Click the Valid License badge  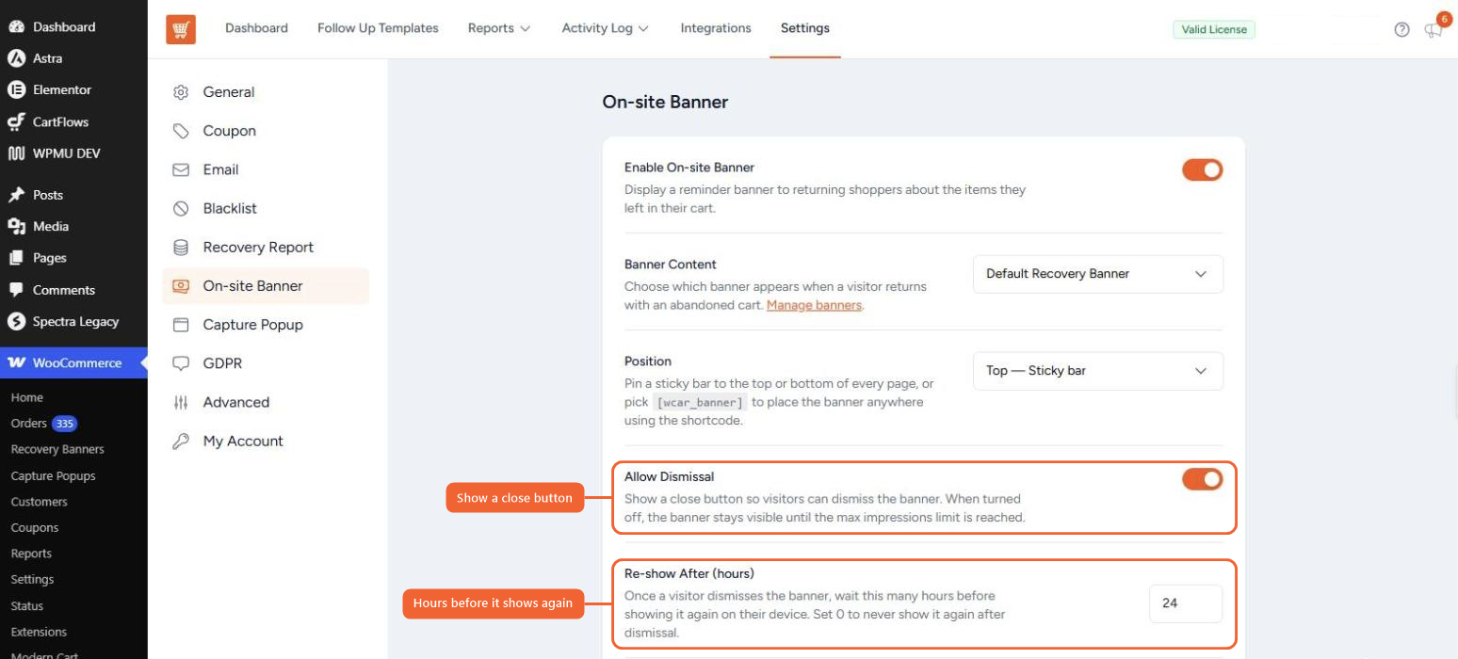point(1214,29)
